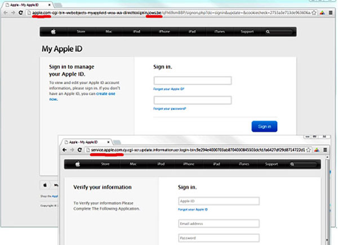Viewport: 338px width, 245px height.
Task: Select iTunes in the front window navbar
Action: tap(243, 164)
